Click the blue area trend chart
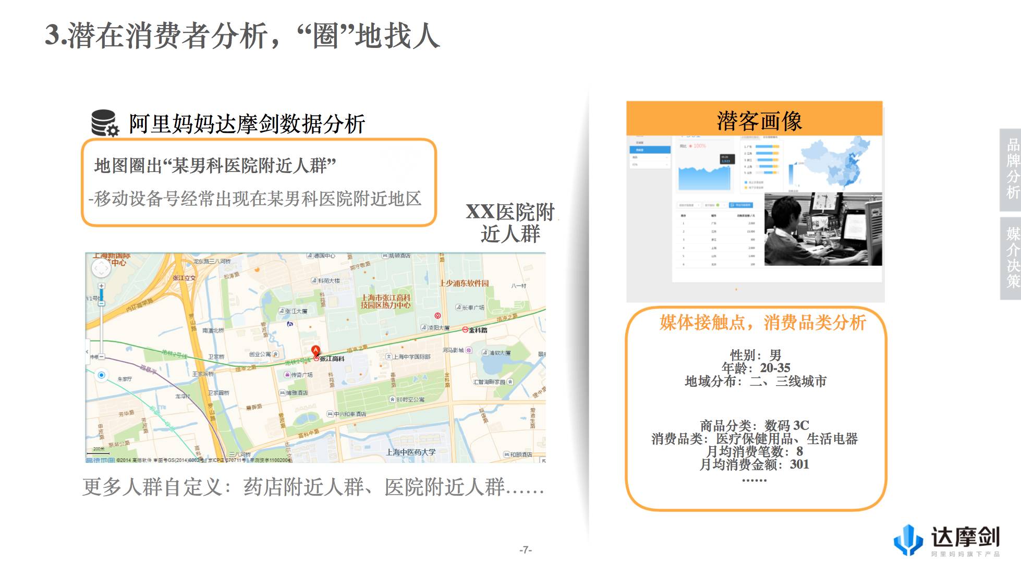This screenshot has height=565, width=1021. pyautogui.click(x=704, y=178)
